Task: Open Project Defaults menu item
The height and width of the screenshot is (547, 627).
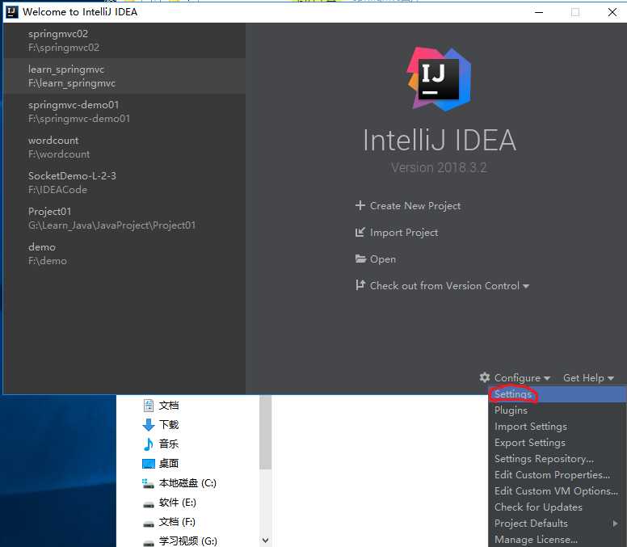Action: pyautogui.click(x=558, y=523)
